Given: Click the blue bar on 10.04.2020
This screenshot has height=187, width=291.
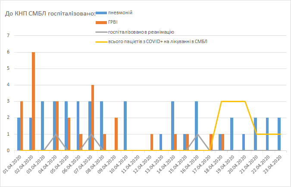Looking at the screenshot, I should pyautogui.click(x=125, y=126).
